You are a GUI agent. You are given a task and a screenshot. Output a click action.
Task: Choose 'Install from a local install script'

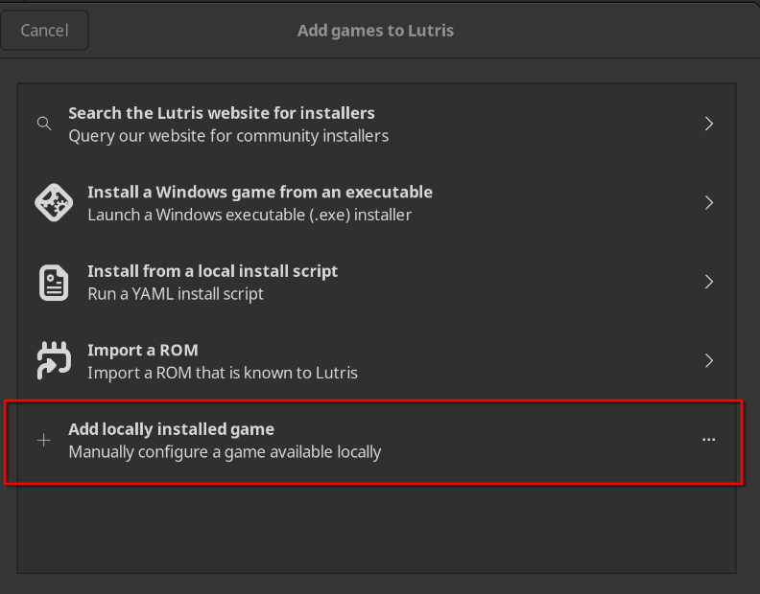pyautogui.click(x=212, y=271)
